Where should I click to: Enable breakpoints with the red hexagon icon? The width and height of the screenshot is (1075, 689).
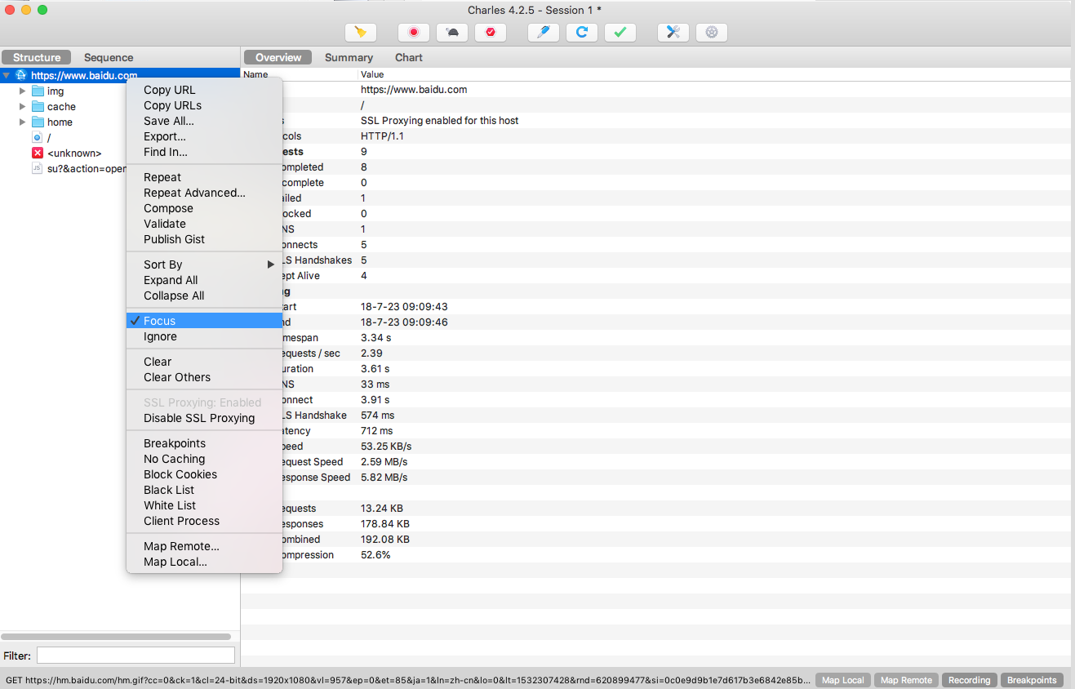[491, 32]
